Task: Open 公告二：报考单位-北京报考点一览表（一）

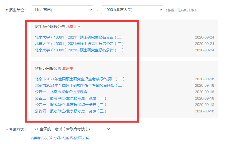Action: tap(71, 98)
